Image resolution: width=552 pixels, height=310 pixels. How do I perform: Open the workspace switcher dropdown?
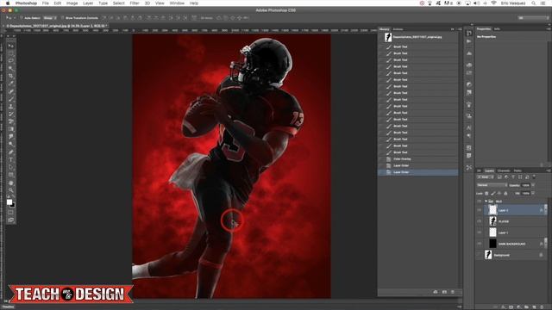click(533, 18)
